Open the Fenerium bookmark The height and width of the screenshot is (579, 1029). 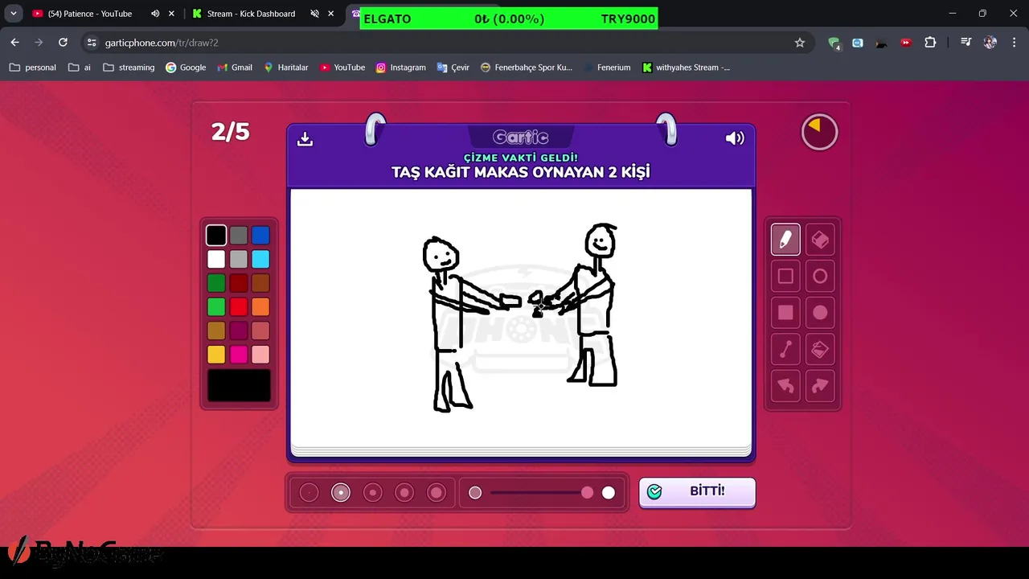point(606,68)
